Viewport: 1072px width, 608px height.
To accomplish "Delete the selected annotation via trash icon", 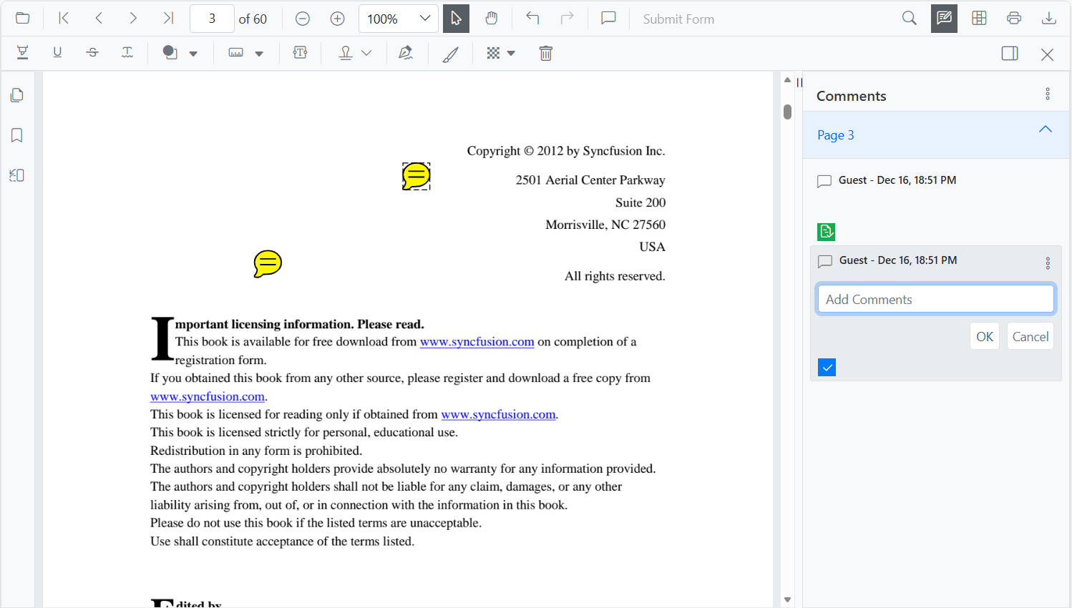I will [546, 52].
